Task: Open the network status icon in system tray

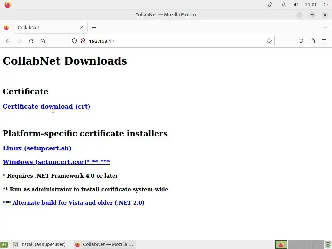Action: 270,5
